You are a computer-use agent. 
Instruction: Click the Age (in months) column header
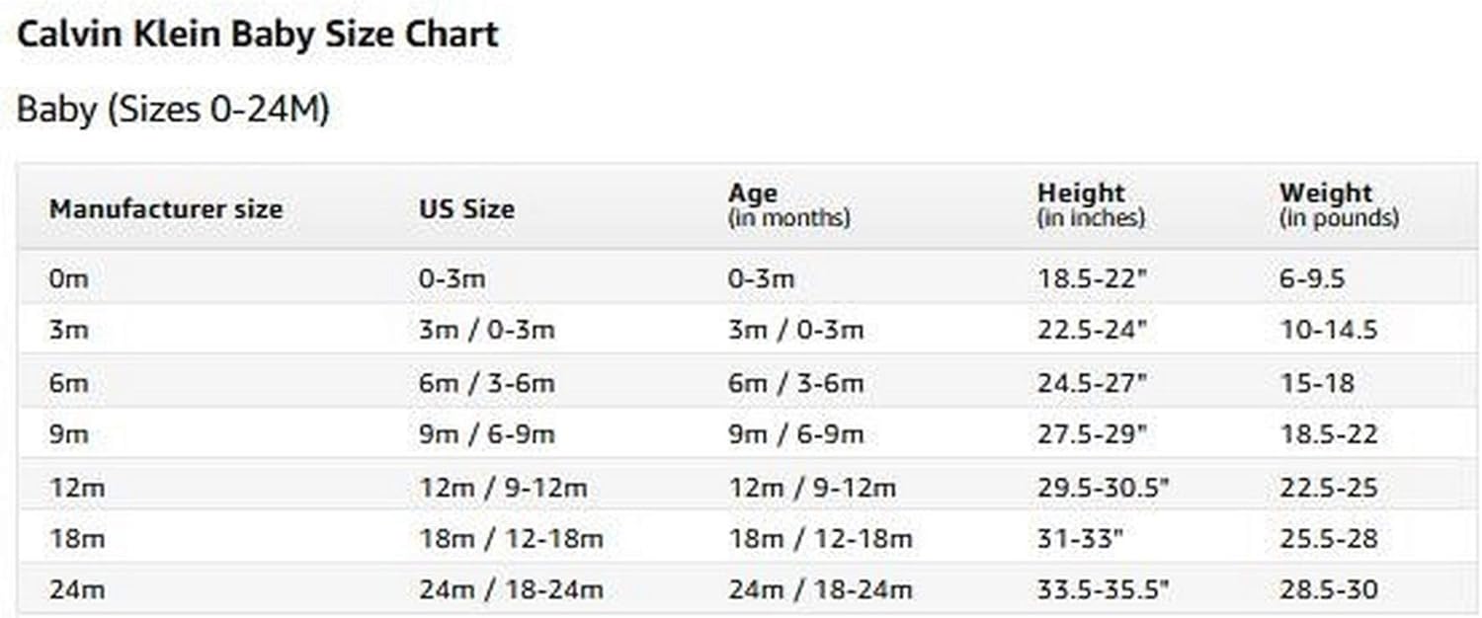click(788, 205)
